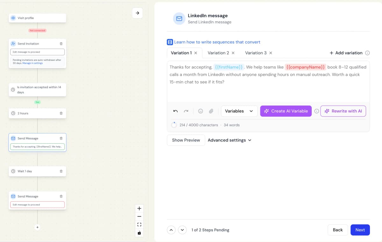The height and width of the screenshot is (242, 382).
Task: Click the companyName variable tag in message
Action: tap(305, 67)
